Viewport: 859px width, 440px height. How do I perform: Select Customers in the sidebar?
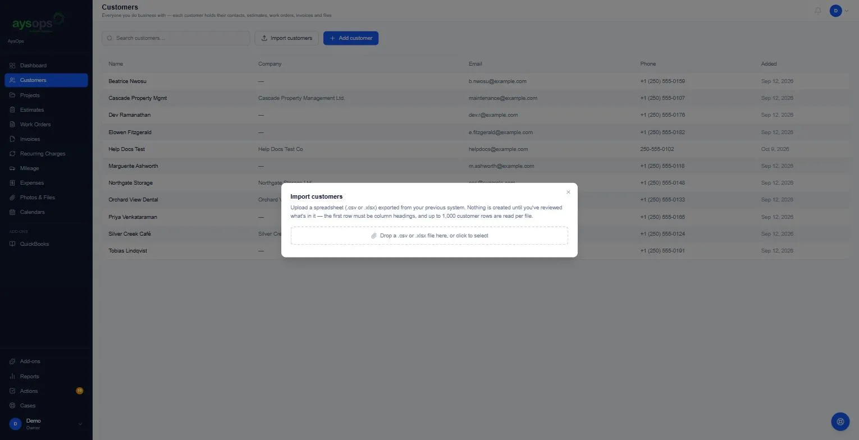(x=46, y=80)
